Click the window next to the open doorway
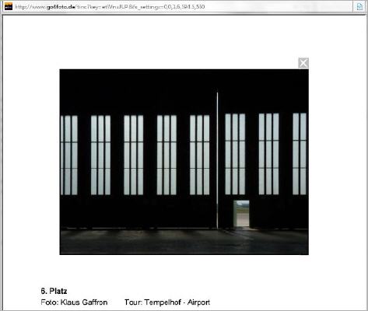The width and height of the screenshot is (368, 311). pyautogui.click(x=235, y=154)
